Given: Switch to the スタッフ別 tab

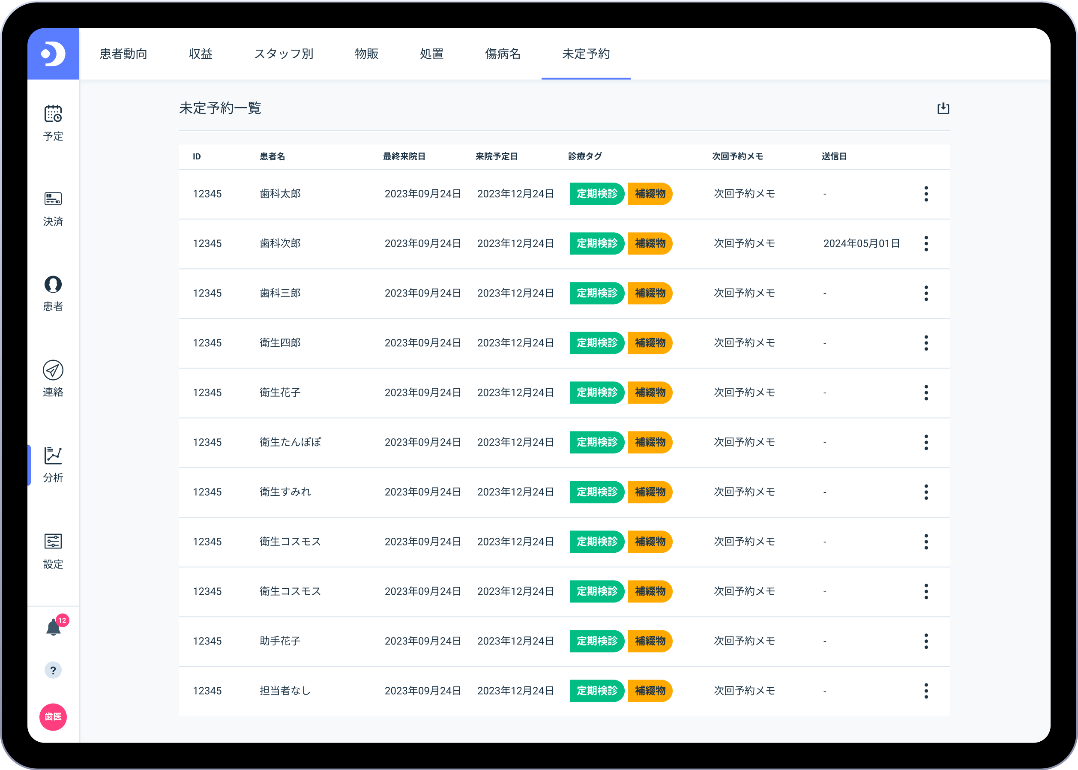Looking at the screenshot, I should (284, 54).
